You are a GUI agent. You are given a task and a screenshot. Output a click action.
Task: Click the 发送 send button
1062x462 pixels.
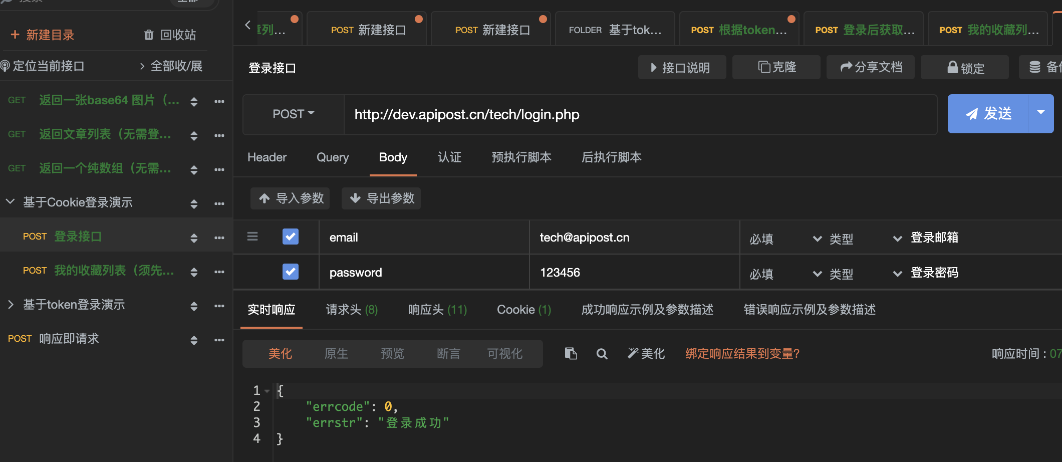pyautogui.click(x=988, y=113)
